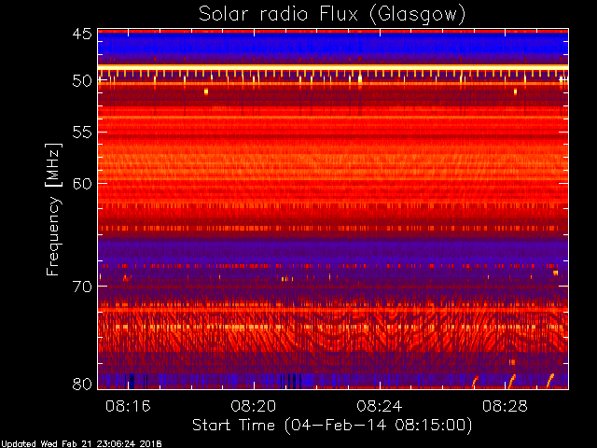Click the 08:16 time tick label
This screenshot has width=597, height=448.
point(128,406)
